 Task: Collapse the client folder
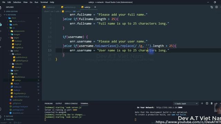click(13, 18)
